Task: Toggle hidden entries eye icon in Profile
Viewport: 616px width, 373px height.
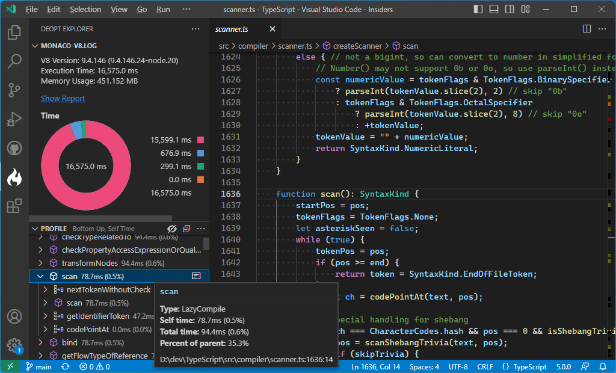Action: point(172,229)
